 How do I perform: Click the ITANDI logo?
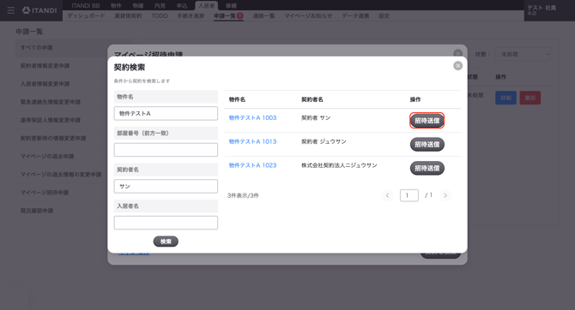tap(39, 10)
